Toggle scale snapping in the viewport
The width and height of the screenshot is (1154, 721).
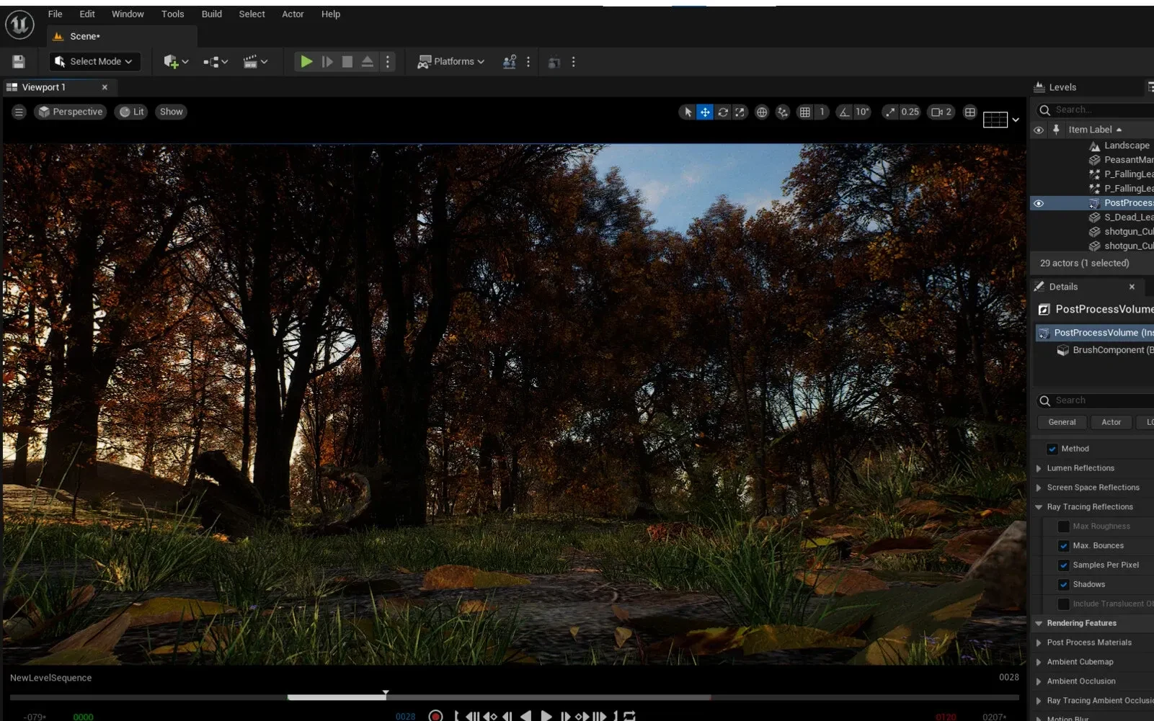click(890, 112)
